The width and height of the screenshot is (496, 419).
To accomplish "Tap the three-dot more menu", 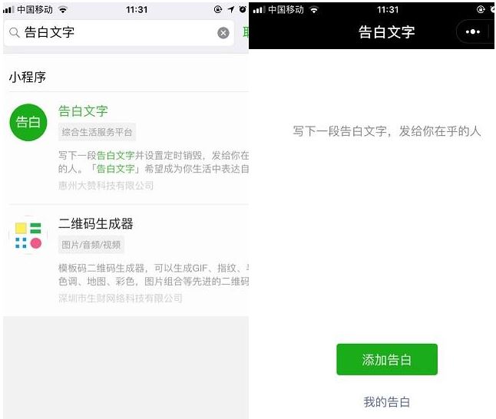I will pyautogui.click(x=473, y=31).
